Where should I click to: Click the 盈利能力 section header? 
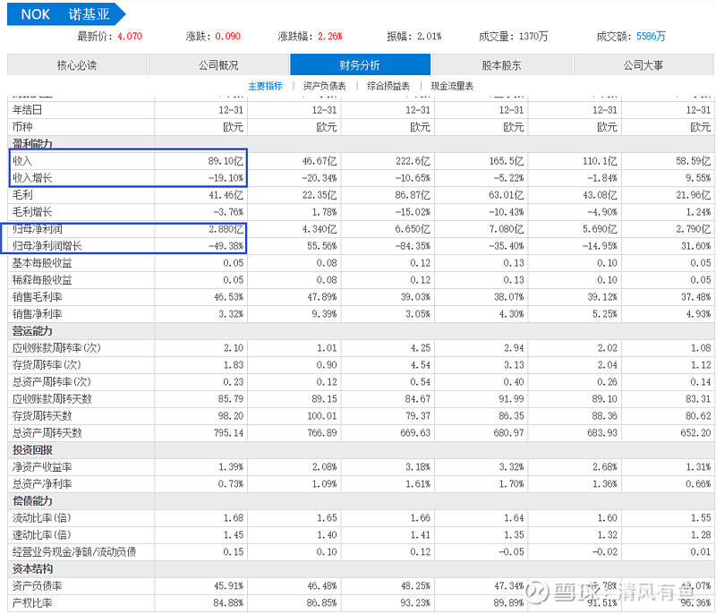[x=32, y=144]
